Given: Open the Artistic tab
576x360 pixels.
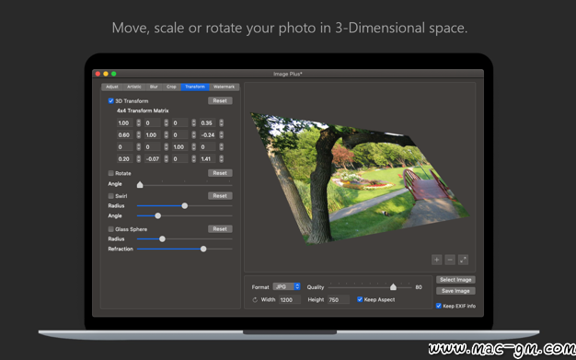Looking at the screenshot, I should (x=134, y=87).
